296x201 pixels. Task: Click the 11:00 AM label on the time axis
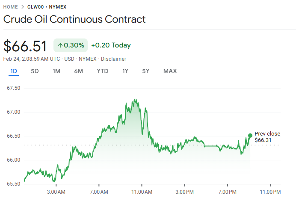[142, 192]
